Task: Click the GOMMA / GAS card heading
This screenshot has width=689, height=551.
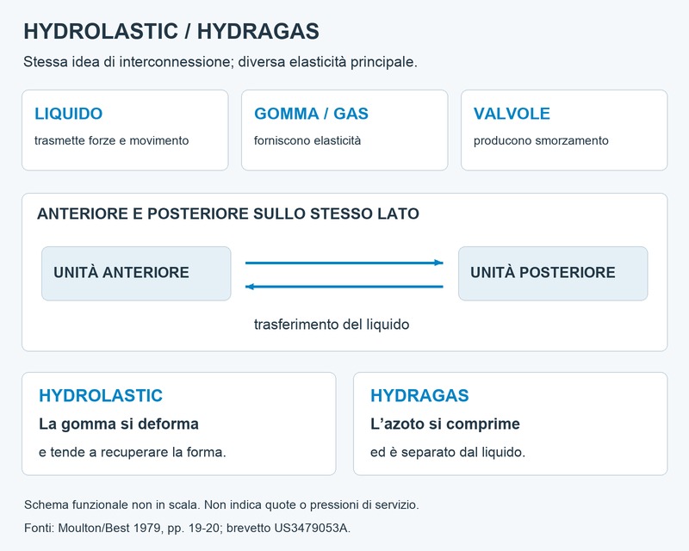Action: (311, 114)
